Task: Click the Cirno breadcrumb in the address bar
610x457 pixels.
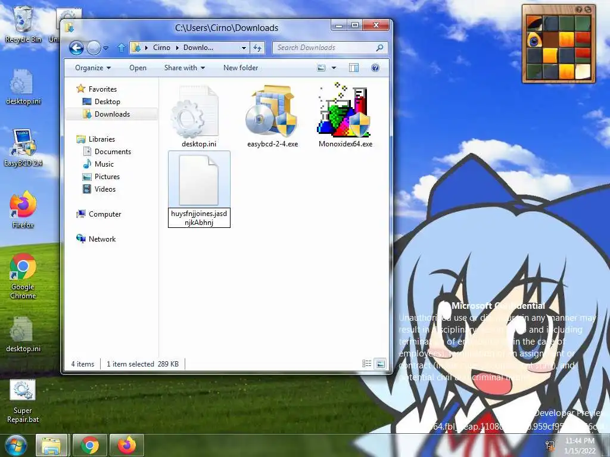Action: (x=161, y=48)
